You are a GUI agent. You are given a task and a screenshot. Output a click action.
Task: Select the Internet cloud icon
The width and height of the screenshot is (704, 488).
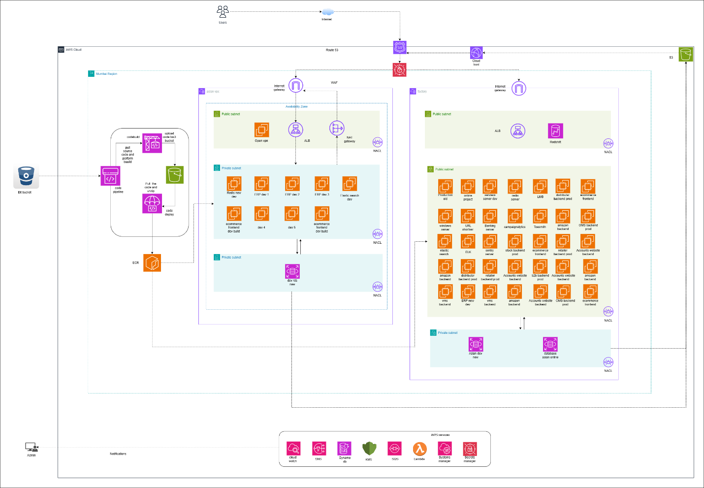[x=327, y=12]
